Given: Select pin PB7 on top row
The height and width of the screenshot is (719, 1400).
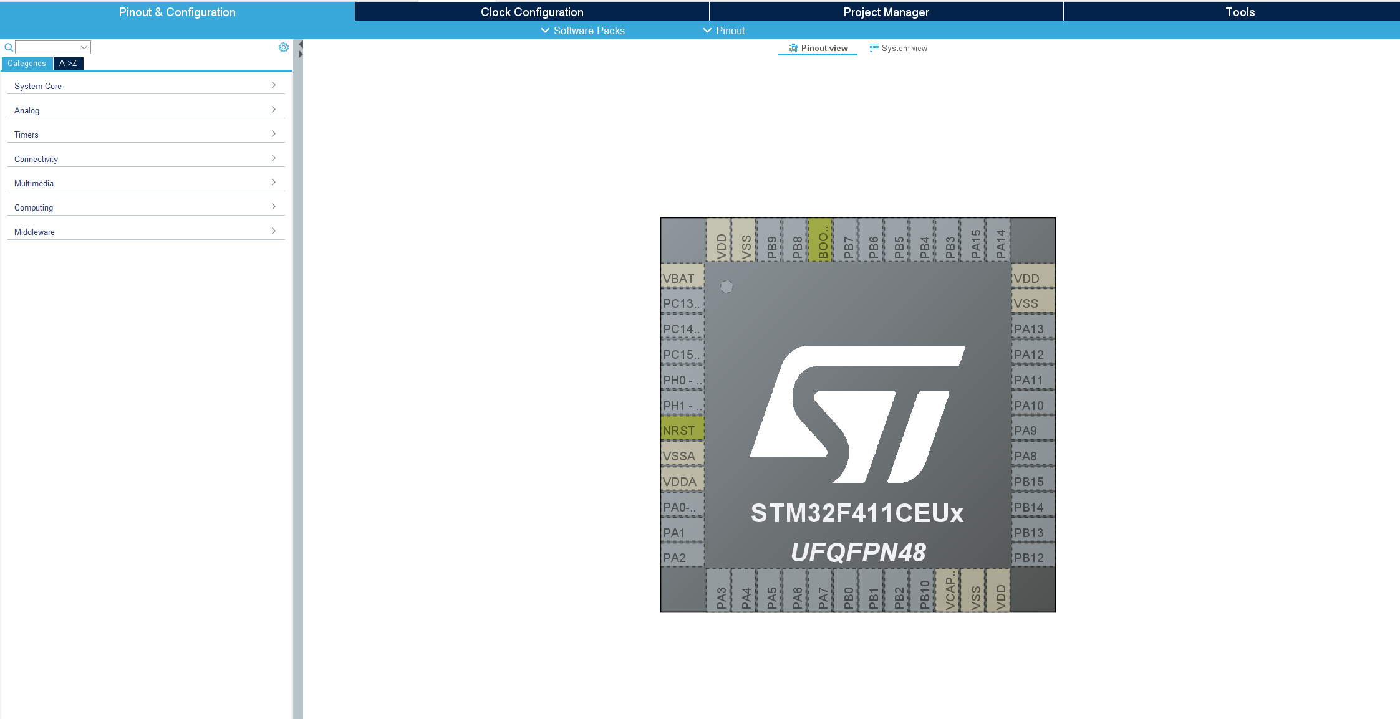Looking at the screenshot, I should click(x=846, y=240).
